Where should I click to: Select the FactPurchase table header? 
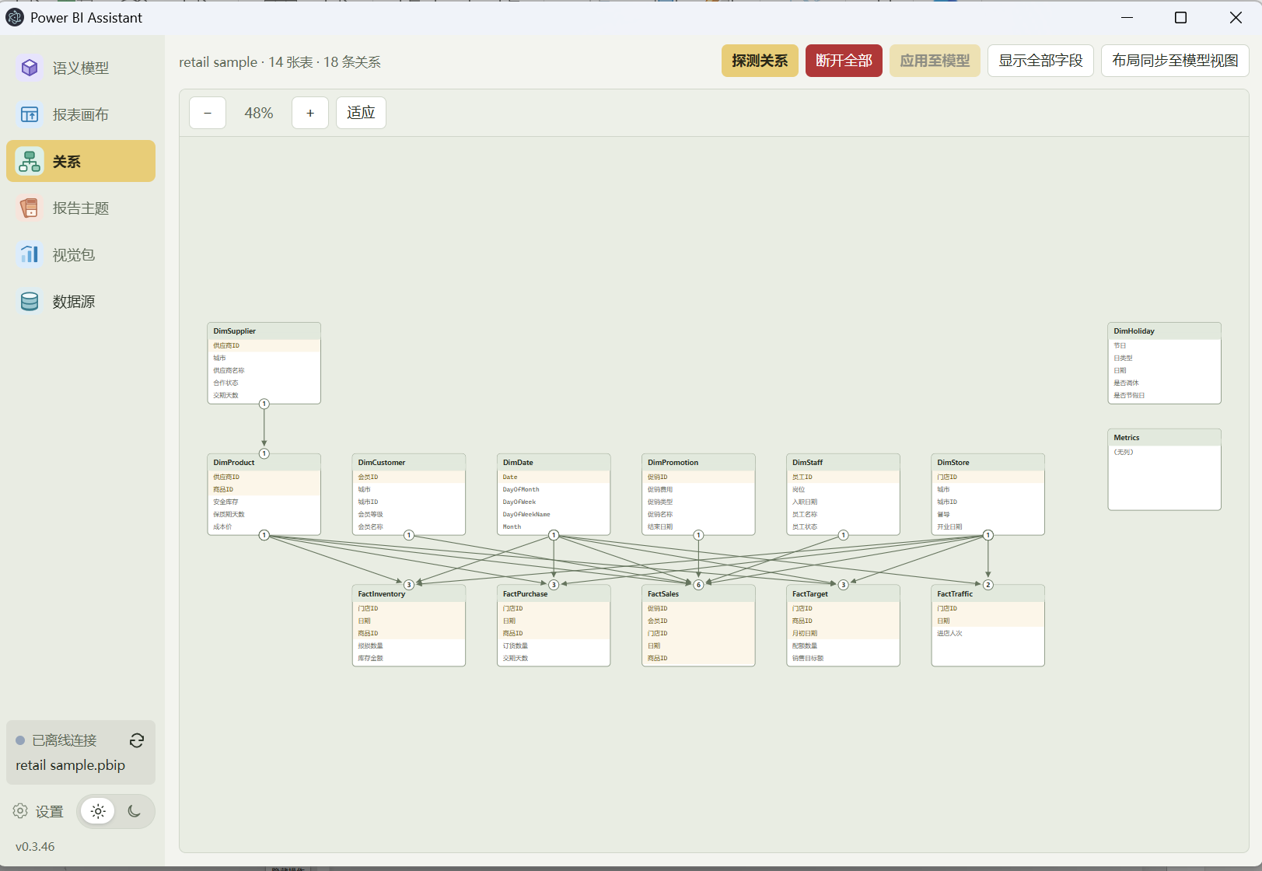click(554, 594)
